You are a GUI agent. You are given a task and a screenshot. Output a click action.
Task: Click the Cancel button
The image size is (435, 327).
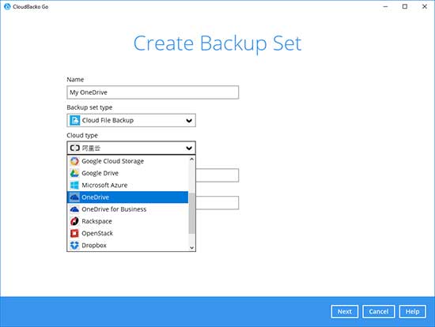coord(378,311)
